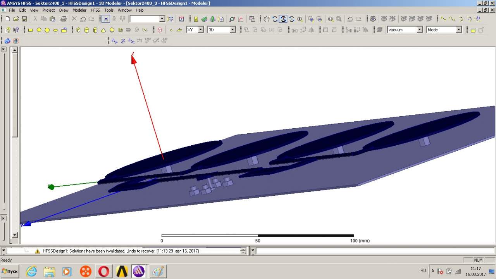Click the Opera browser taskbar icon
Image resolution: width=496 pixels, height=279 pixels.
tap(103, 271)
